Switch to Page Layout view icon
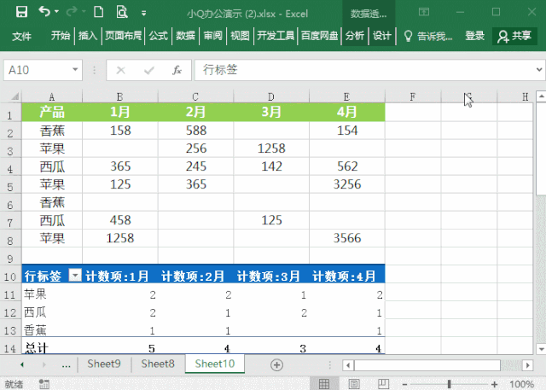546x390 pixels. (x=354, y=384)
